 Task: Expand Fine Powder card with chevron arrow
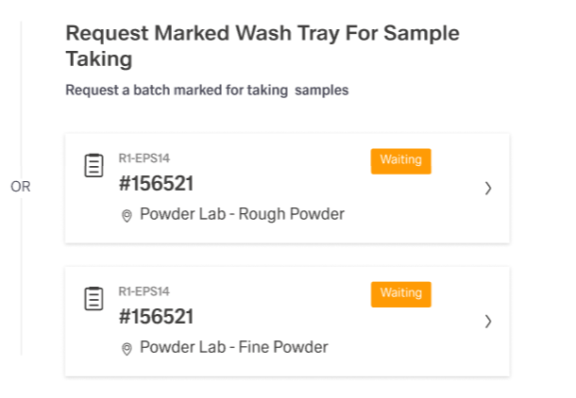(x=488, y=321)
